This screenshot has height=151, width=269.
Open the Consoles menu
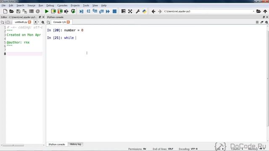(x=62, y=5)
